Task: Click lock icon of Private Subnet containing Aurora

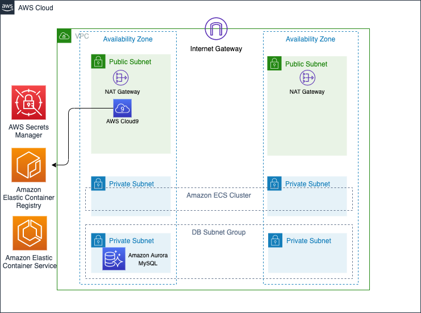Action: coord(98,240)
